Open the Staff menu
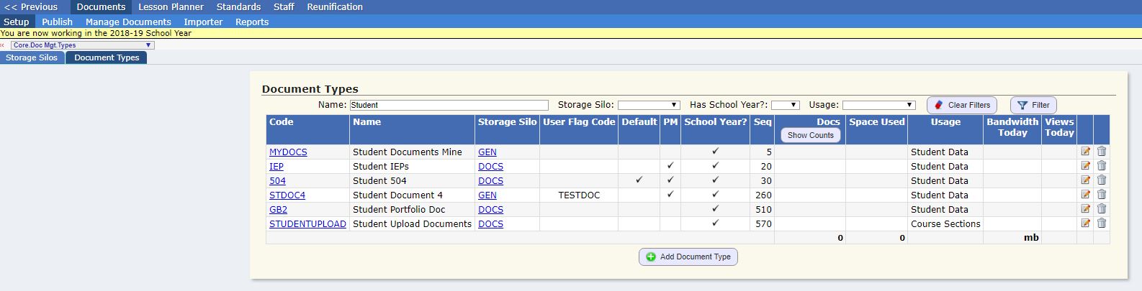1142x291 pixels. (x=284, y=7)
